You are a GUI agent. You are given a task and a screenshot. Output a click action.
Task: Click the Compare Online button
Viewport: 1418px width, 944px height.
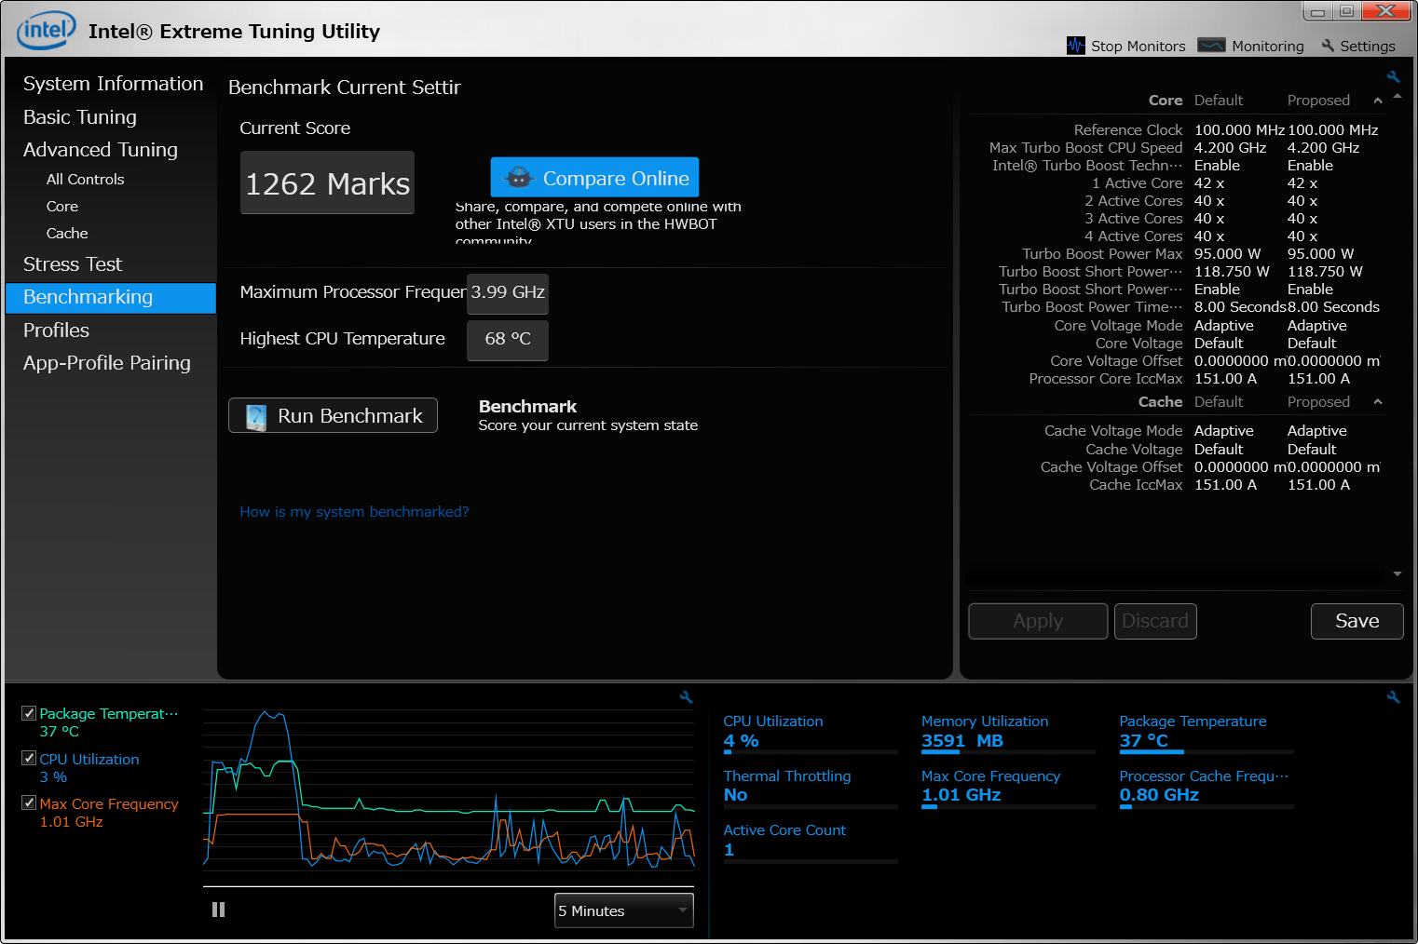pos(594,177)
